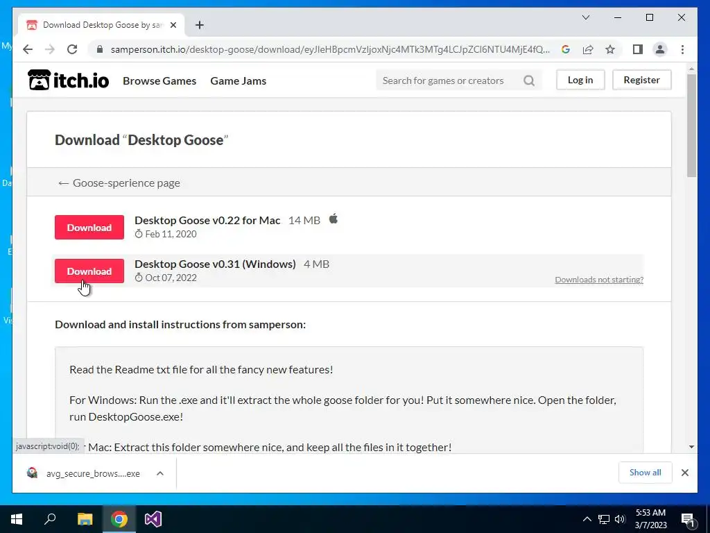Image resolution: width=710 pixels, height=533 pixels.
Task: Open the side panel icon
Action: click(x=638, y=49)
